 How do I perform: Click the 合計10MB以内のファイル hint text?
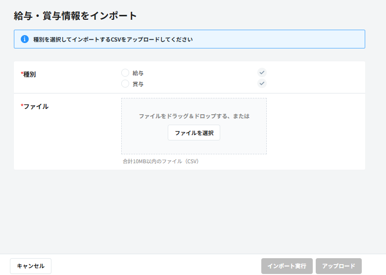[160, 161]
